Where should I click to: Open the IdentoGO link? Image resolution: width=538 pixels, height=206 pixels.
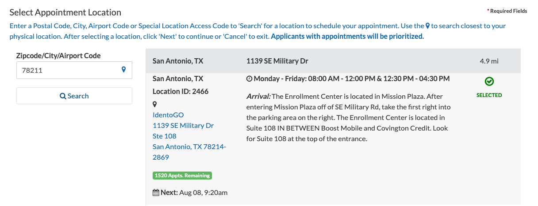(x=168, y=115)
